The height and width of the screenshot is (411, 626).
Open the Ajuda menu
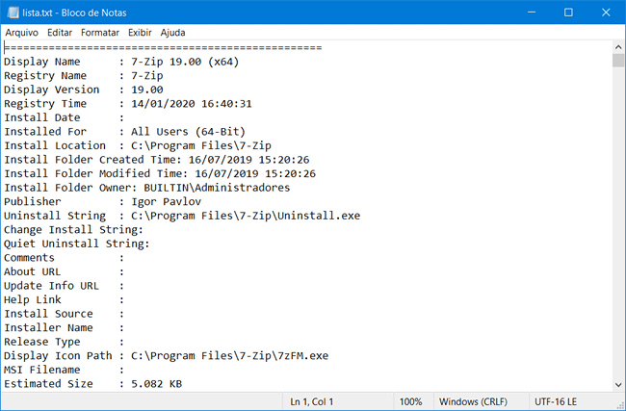coord(173,32)
